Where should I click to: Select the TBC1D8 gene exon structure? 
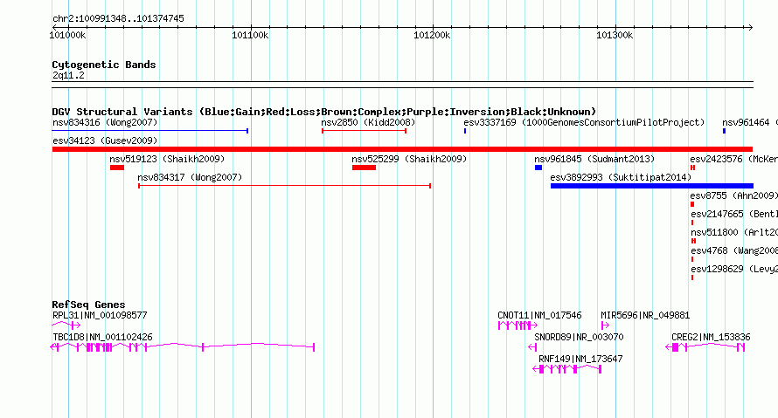click(183, 347)
